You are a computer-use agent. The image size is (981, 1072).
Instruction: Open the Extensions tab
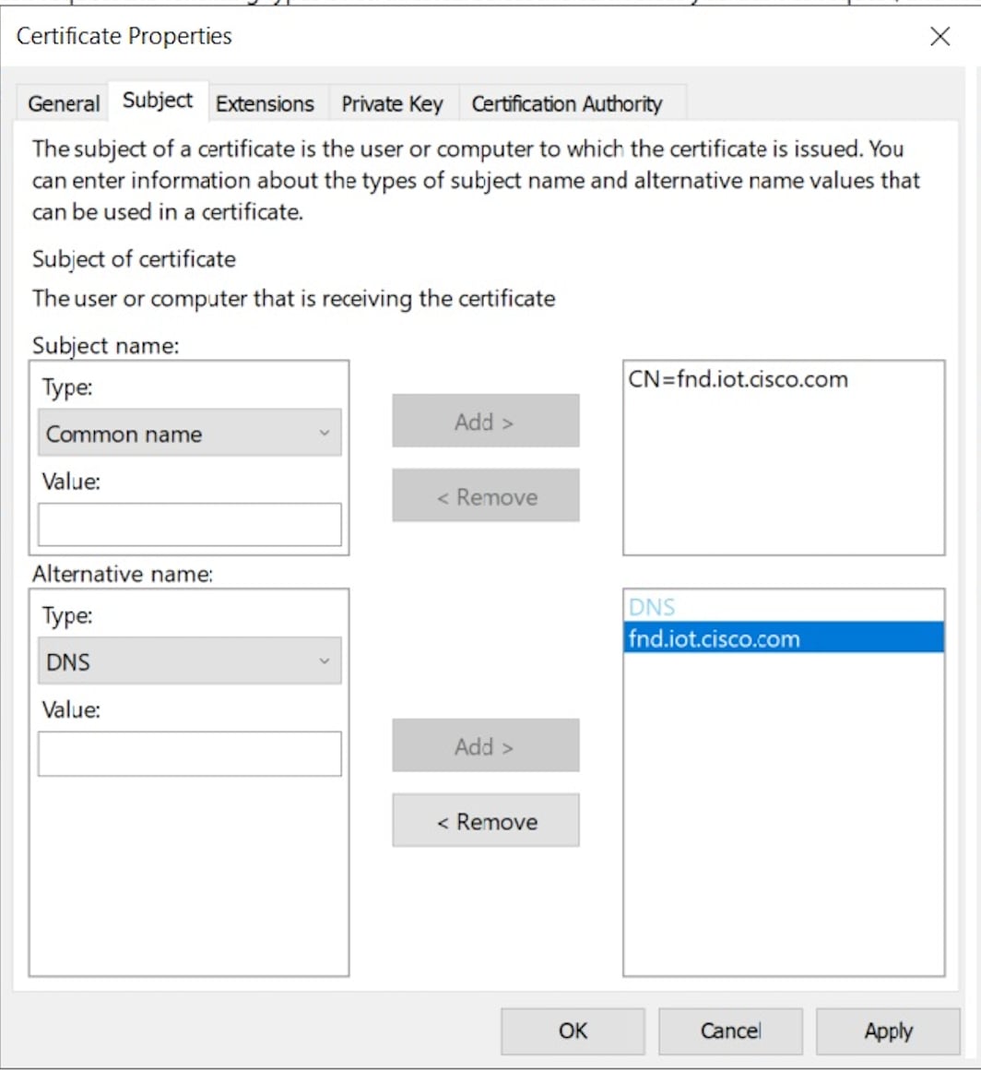(265, 103)
